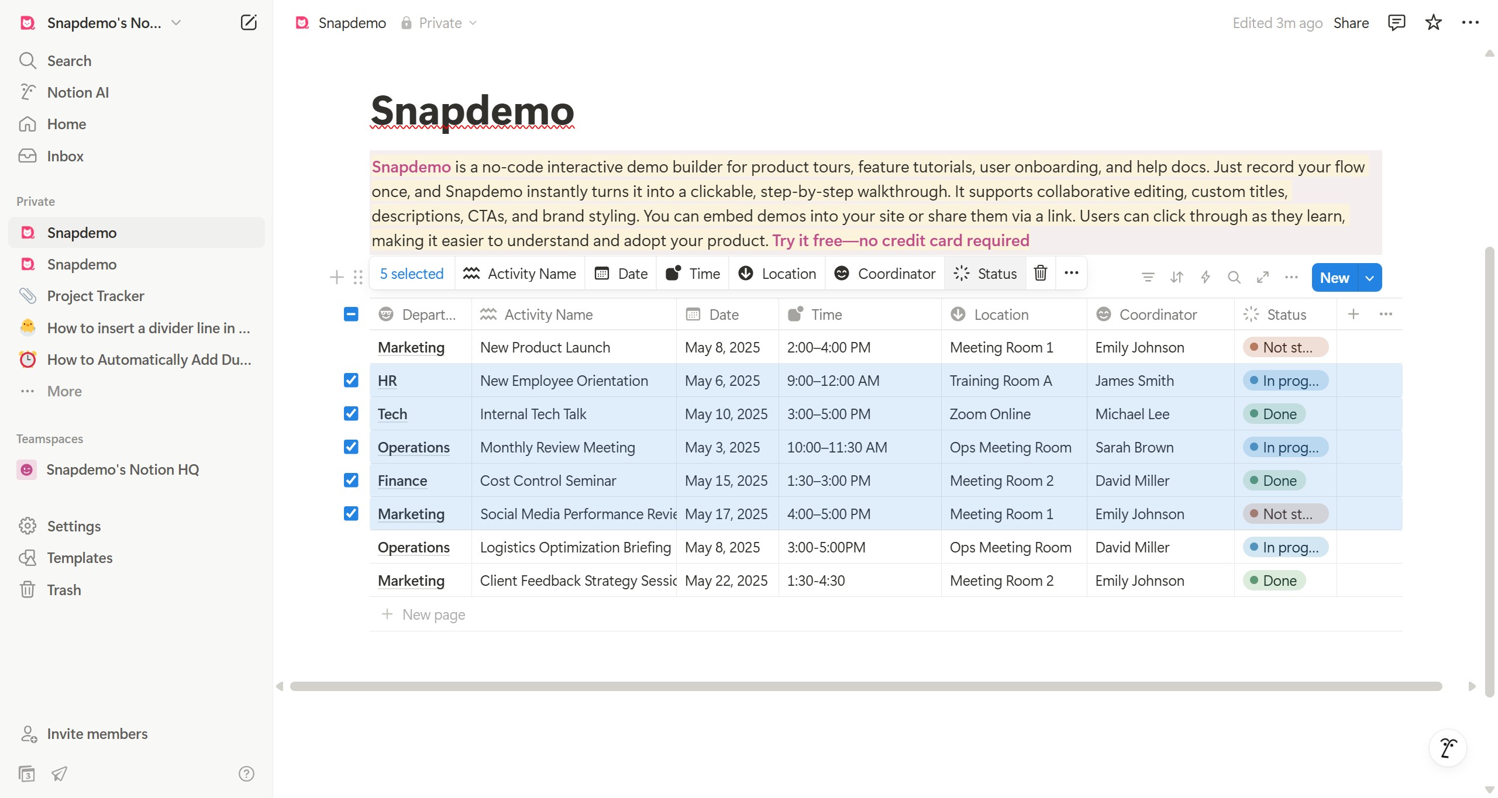Edit Location for selected rows
The height and width of the screenshot is (798, 1498).
777,274
